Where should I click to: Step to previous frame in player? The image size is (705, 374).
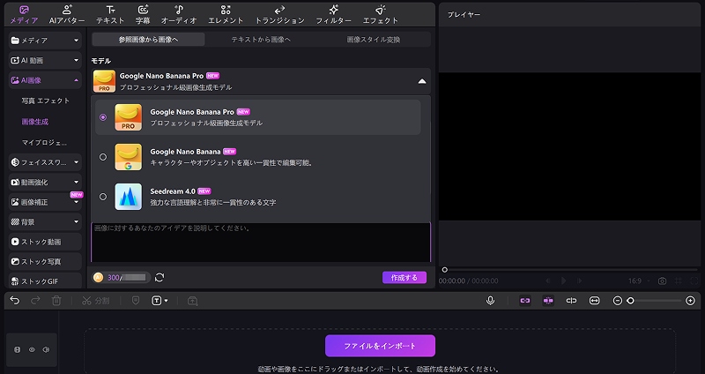point(547,280)
